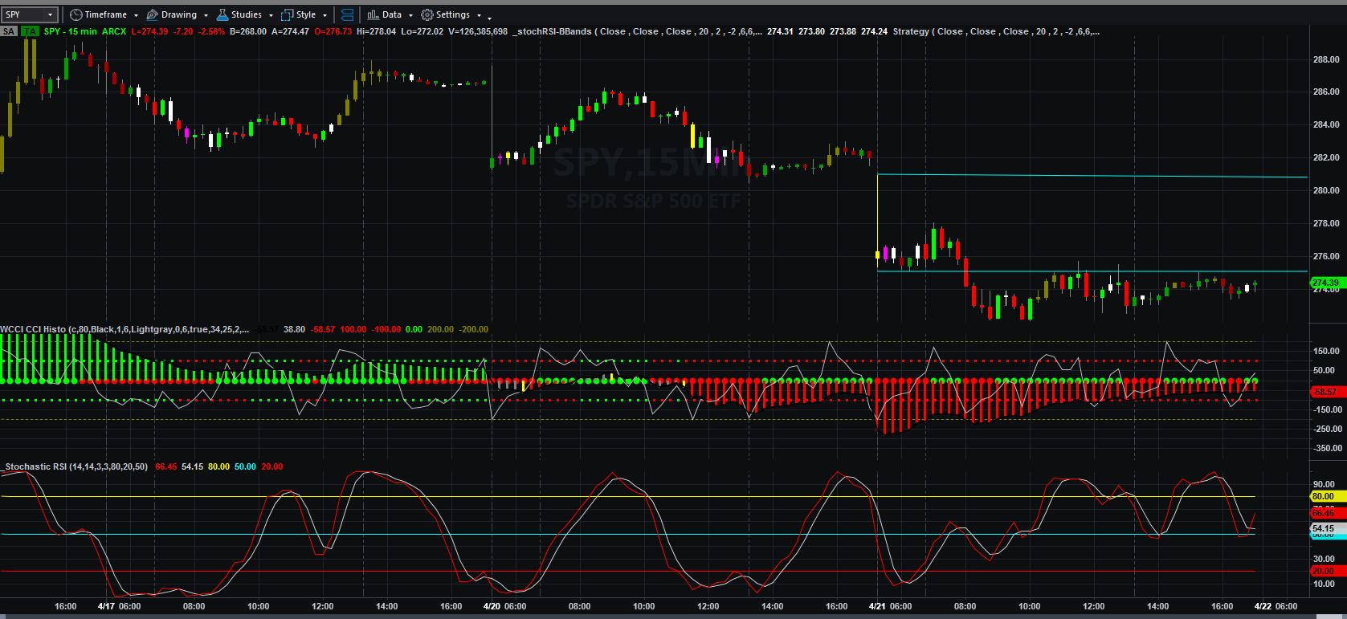
Task: Click the Style icon
Action: coord(287,14)
